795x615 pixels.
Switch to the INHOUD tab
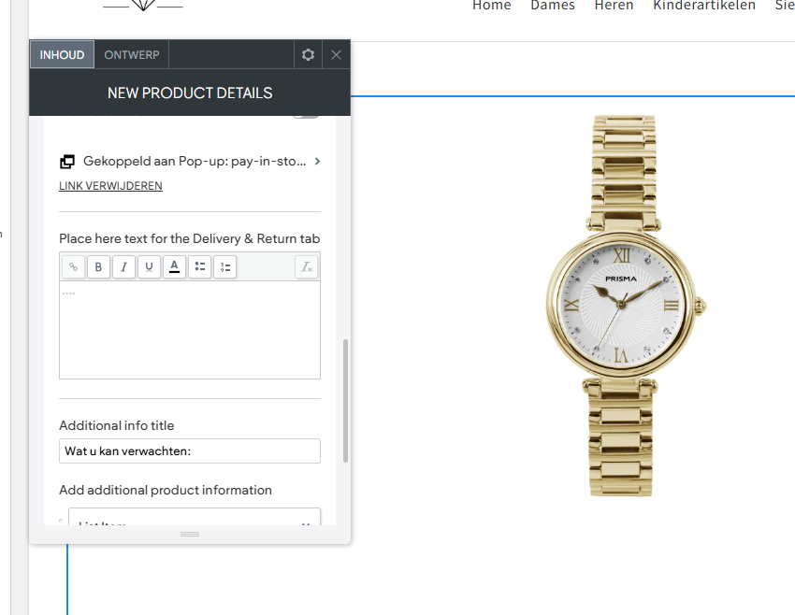click(x=62, y=55)
